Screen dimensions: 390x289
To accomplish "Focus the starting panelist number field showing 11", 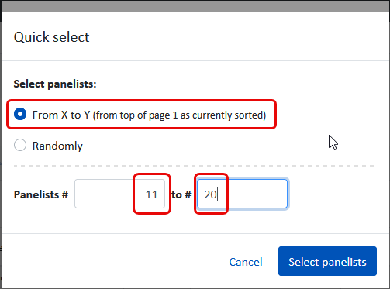I will pos(120,194).
